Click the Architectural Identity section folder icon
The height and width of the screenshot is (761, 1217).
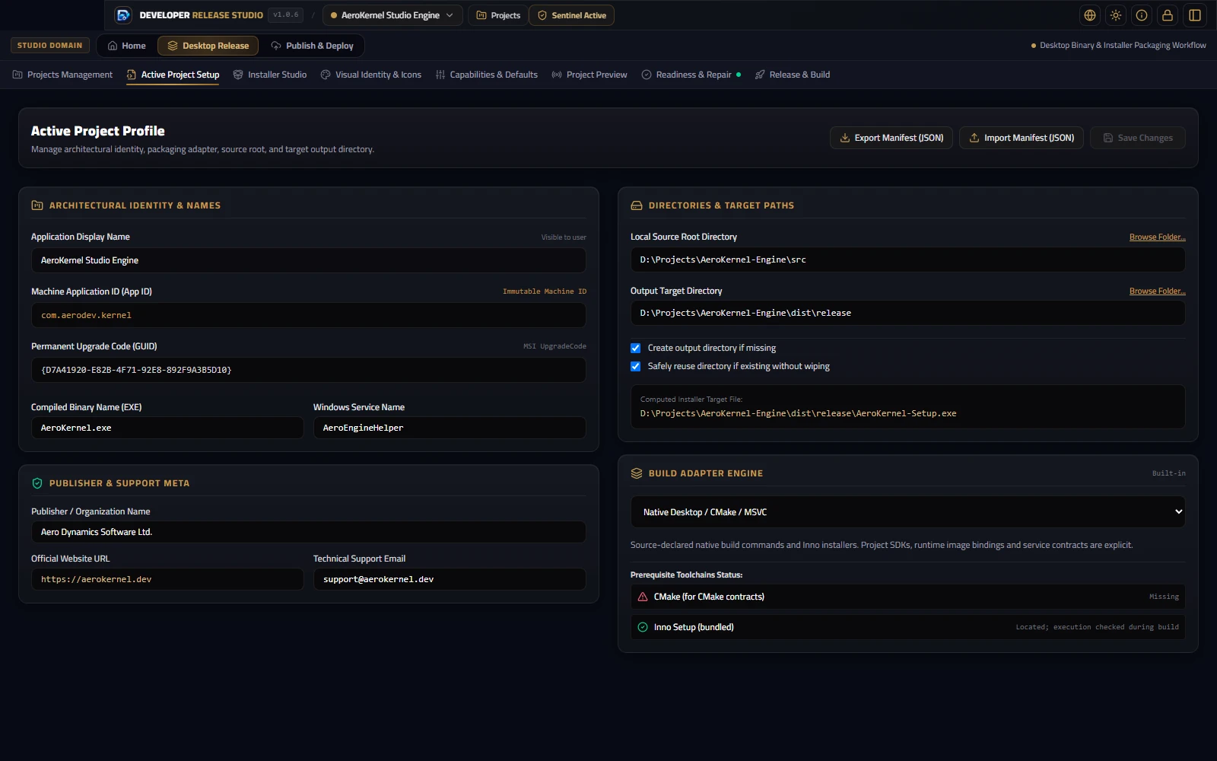click(37, 205)
